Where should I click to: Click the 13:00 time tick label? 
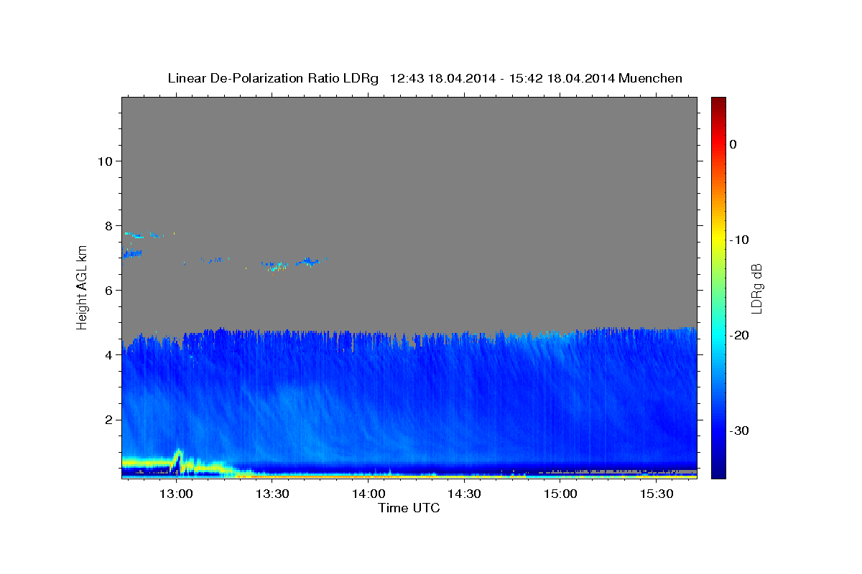175,494
